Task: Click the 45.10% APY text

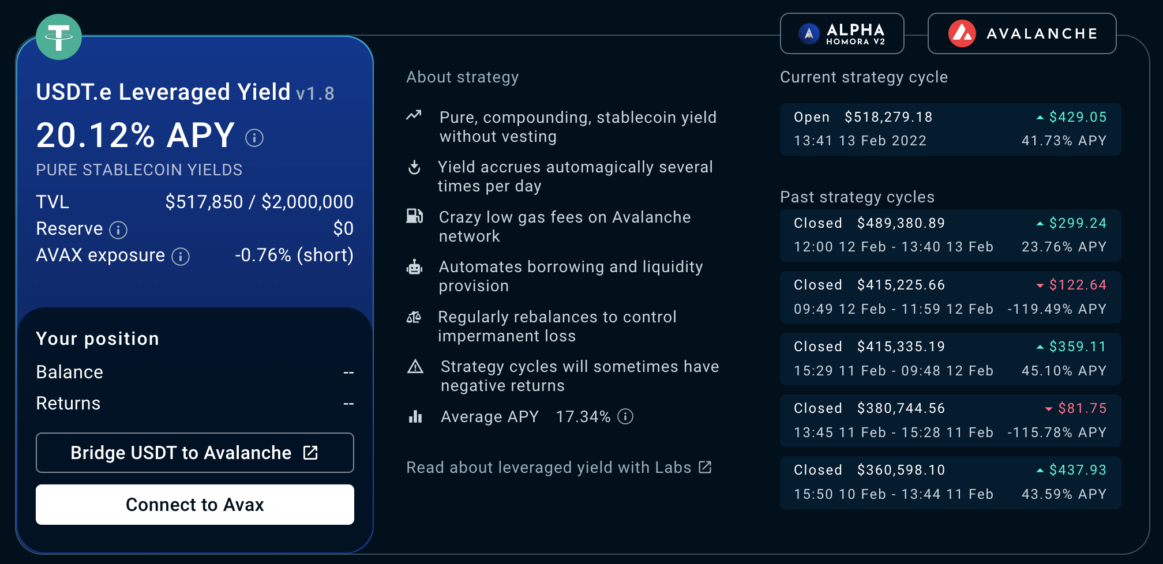Action: pos(1064,371)
